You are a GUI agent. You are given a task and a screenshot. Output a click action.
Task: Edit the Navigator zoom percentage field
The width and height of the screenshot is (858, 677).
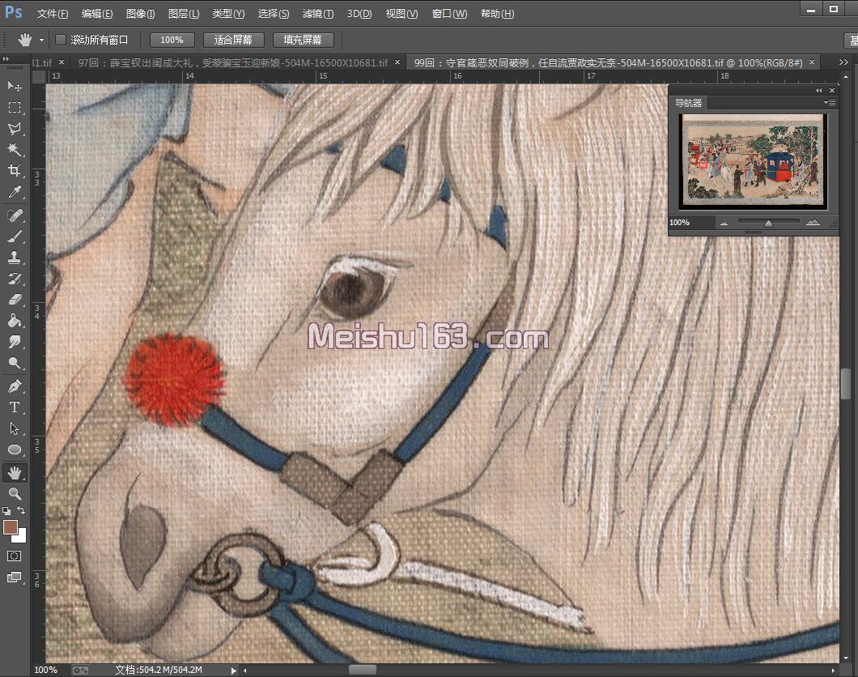tap(690, 222)
